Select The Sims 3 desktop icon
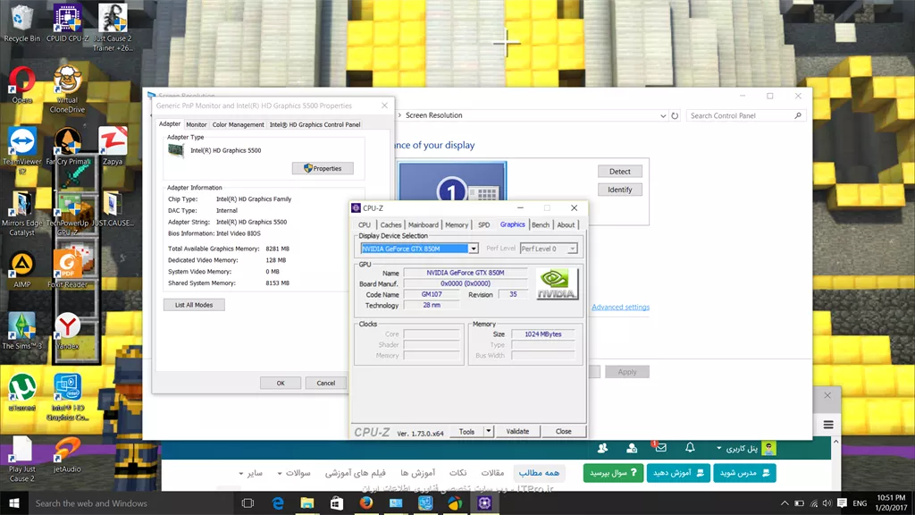Screen dimensions: 915x515 pyautogui.click(x=22, y=331)
